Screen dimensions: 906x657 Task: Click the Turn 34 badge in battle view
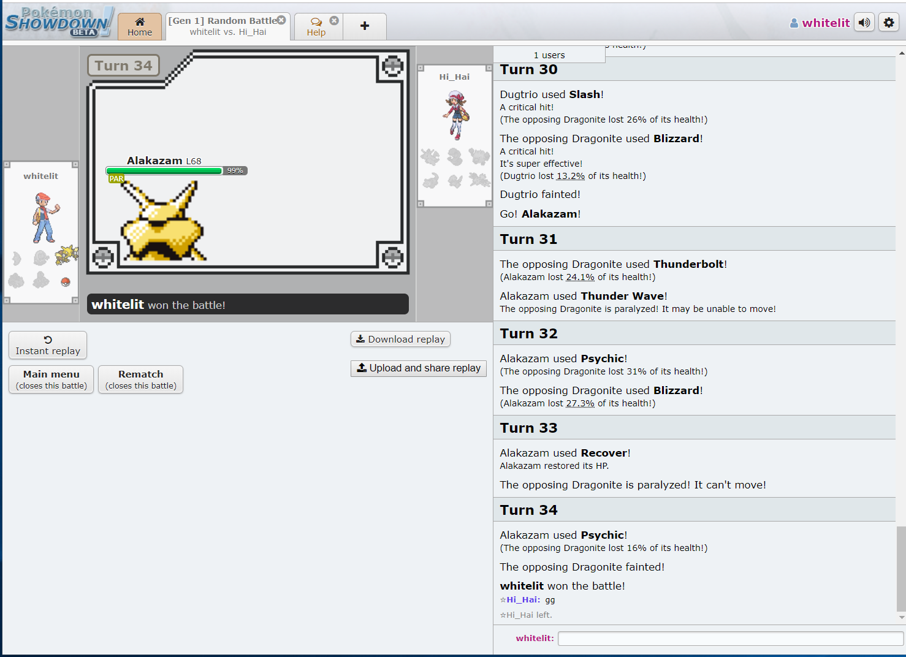(123, 66)
